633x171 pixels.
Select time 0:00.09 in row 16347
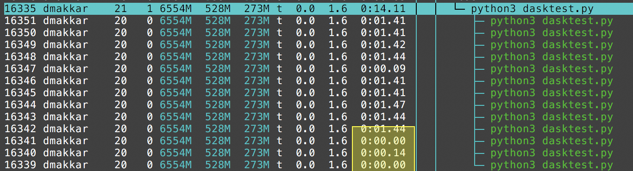coord(383,69)
